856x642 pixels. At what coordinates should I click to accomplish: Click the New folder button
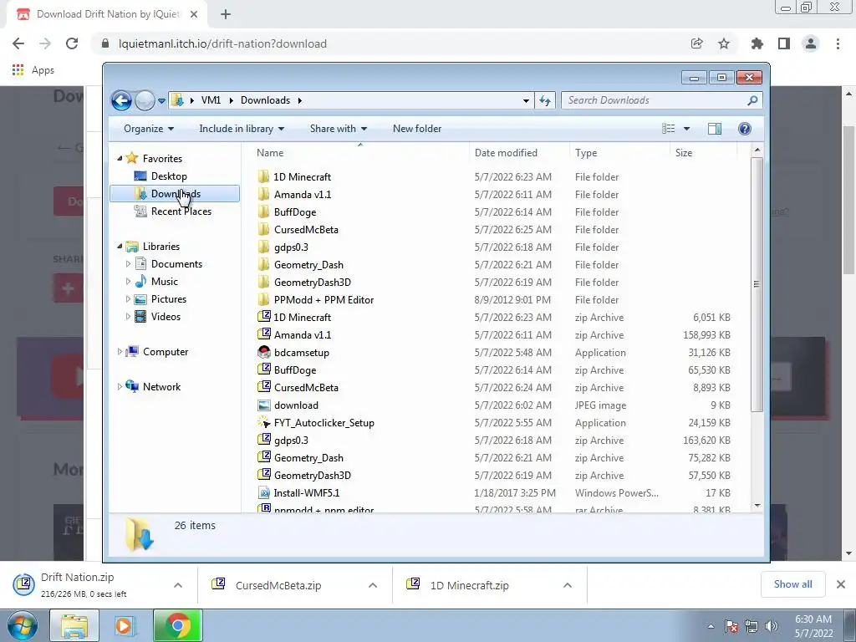tap(417, 129)
